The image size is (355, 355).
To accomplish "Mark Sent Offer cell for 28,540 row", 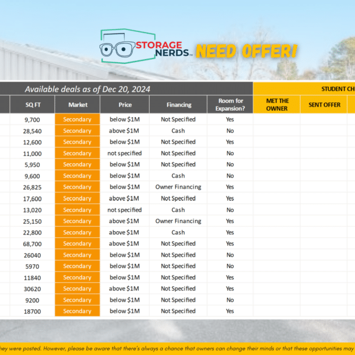I will click(323, 131).
